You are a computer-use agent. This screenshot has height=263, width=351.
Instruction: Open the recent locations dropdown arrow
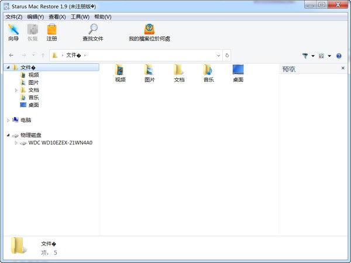(x=33, y=56)
